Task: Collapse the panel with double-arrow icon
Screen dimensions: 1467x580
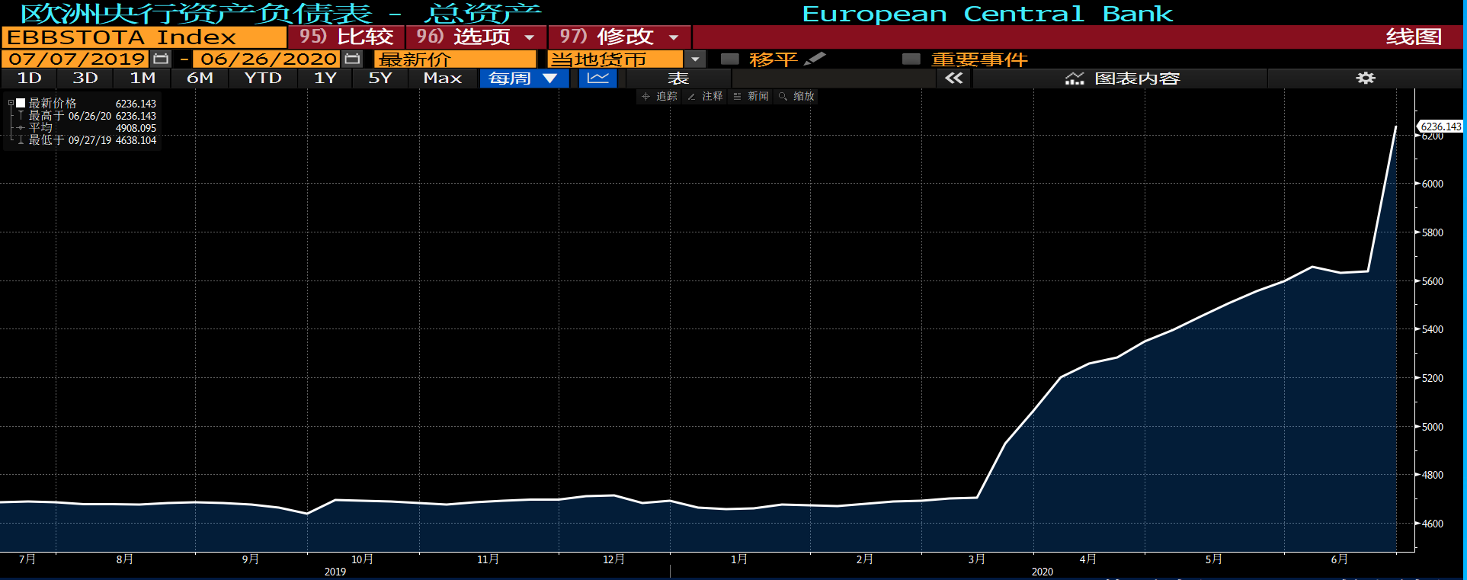Action: click(x=953, y=78)
